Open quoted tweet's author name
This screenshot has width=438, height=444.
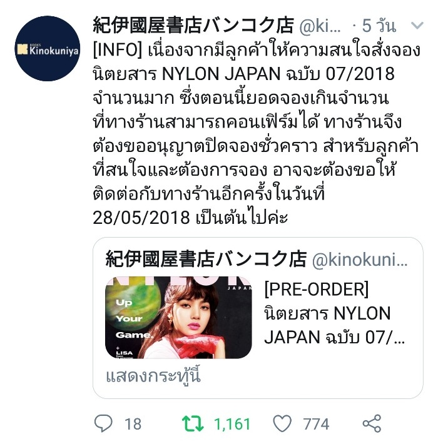[206, 259]
